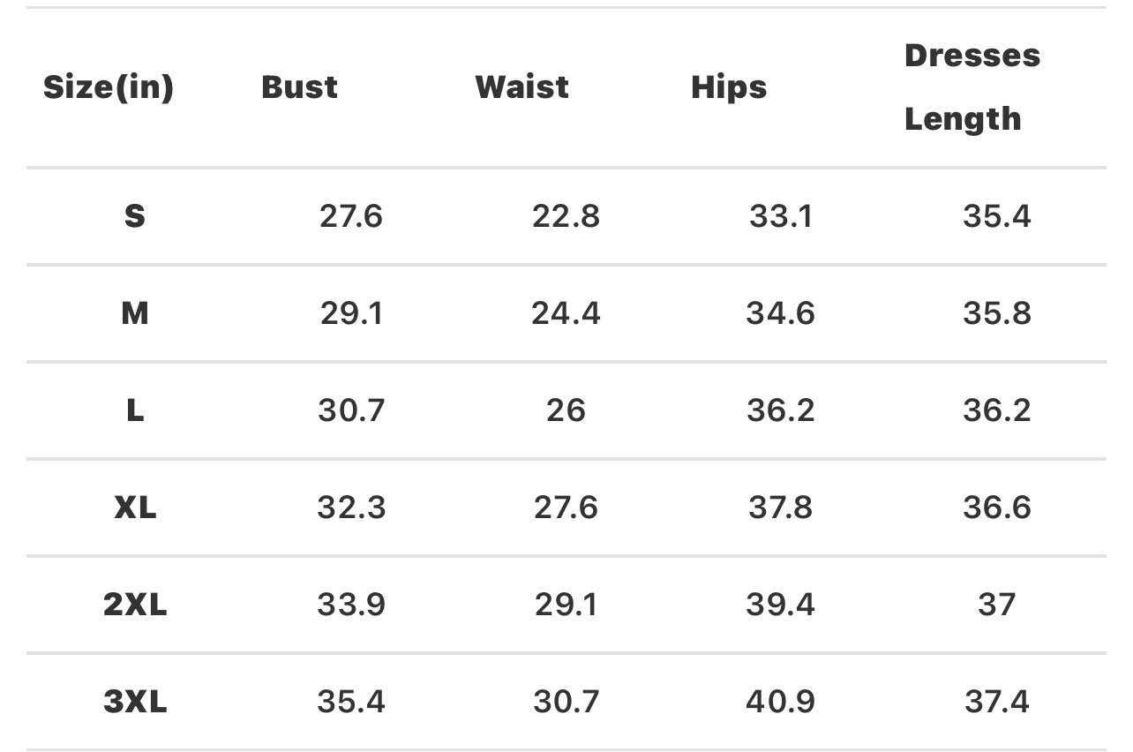The width and height of the screenshot is (1133, 752).
Task: Select the 3XL size row label
Action: [x=135, y=702]
